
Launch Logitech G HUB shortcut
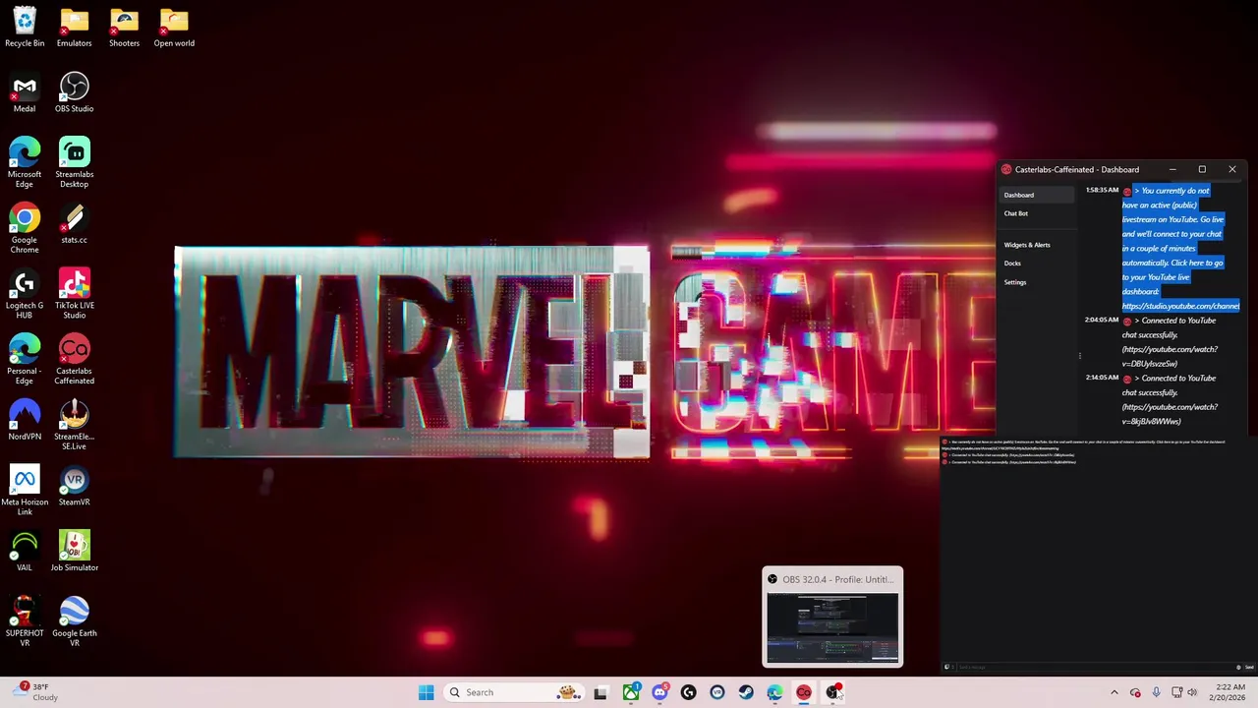pos(25,295)
